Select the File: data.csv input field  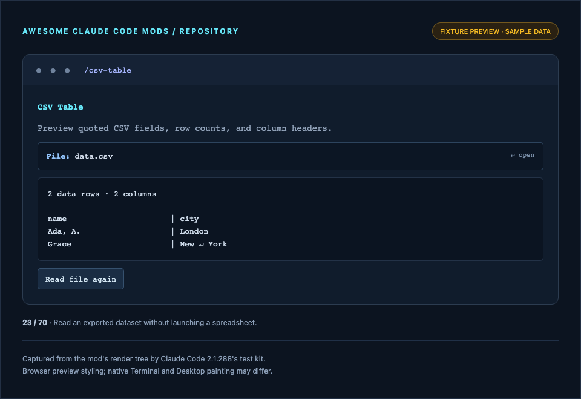(290, 156)
